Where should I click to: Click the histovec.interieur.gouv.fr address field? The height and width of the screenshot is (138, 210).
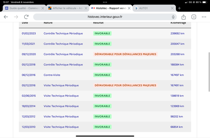point(105,17)
